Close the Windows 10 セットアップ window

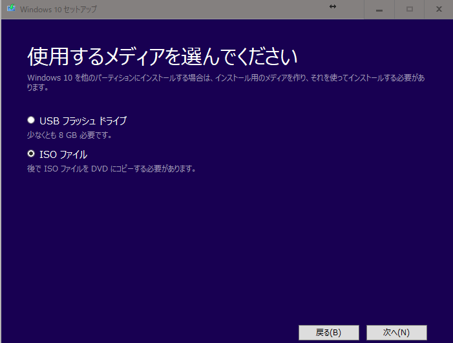(439, 10)
